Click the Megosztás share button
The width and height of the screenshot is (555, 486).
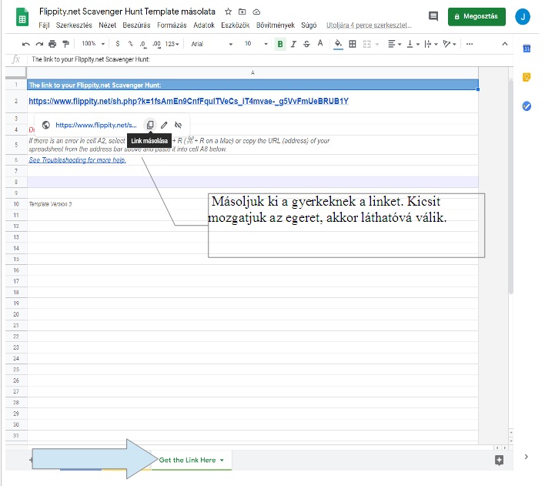coord(476,17)
